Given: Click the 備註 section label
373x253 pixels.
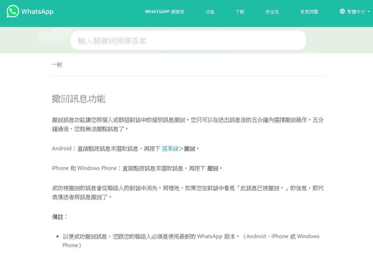Looking at the screenshot, I should coord(60,217).
